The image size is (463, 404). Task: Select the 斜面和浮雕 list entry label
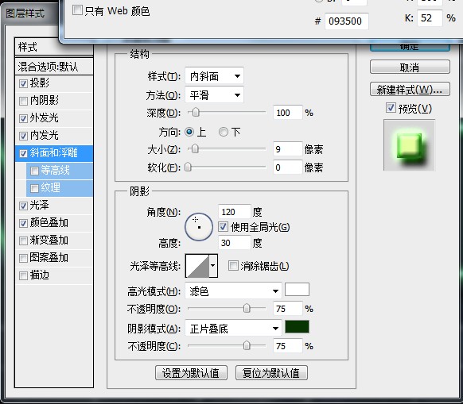[x=54, y=153]
